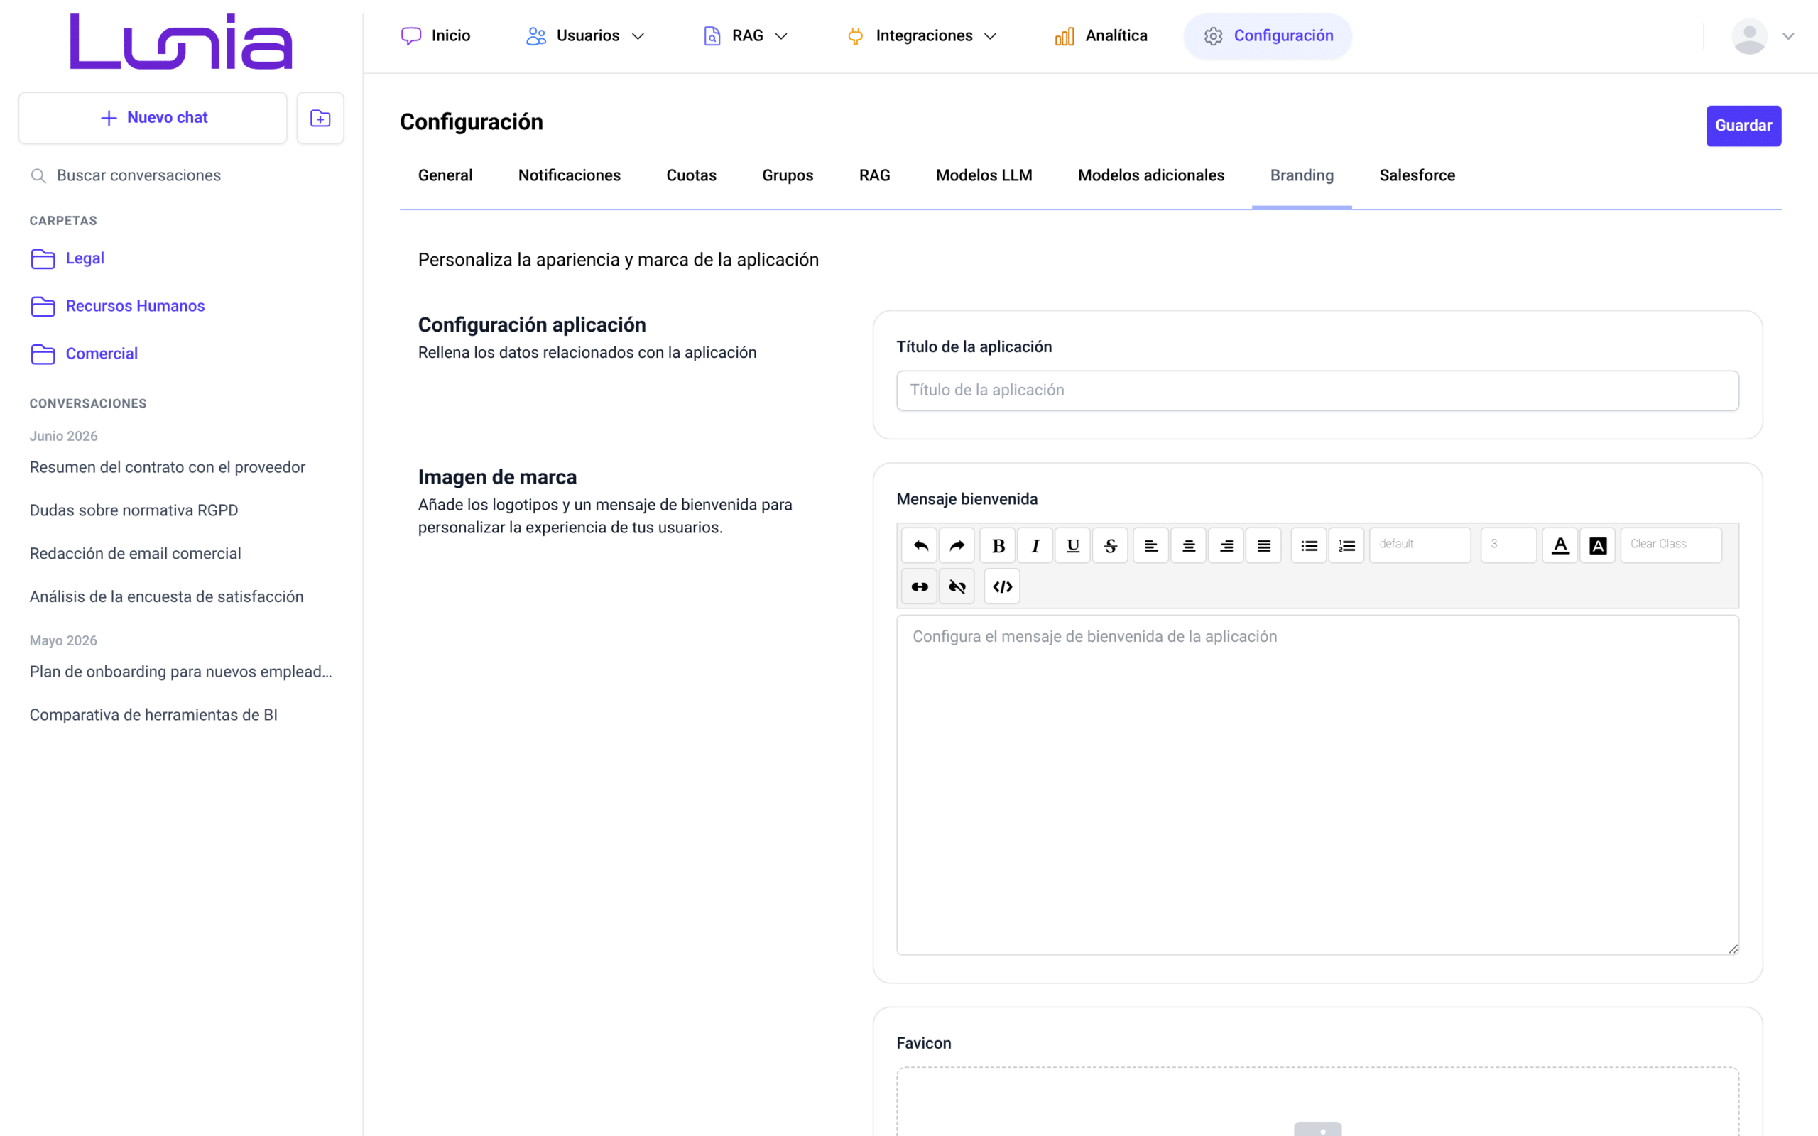Screen dimensions: 1818x1136
Task: Insert a bulleted list
Action: tap(1309, 545)
